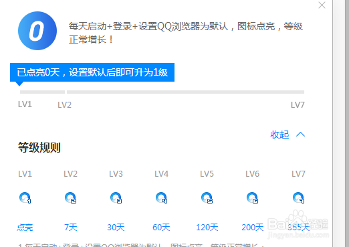Click the 120天 requirement text
349x247 pixels.
pyautogui.click(x=207, y=228)
